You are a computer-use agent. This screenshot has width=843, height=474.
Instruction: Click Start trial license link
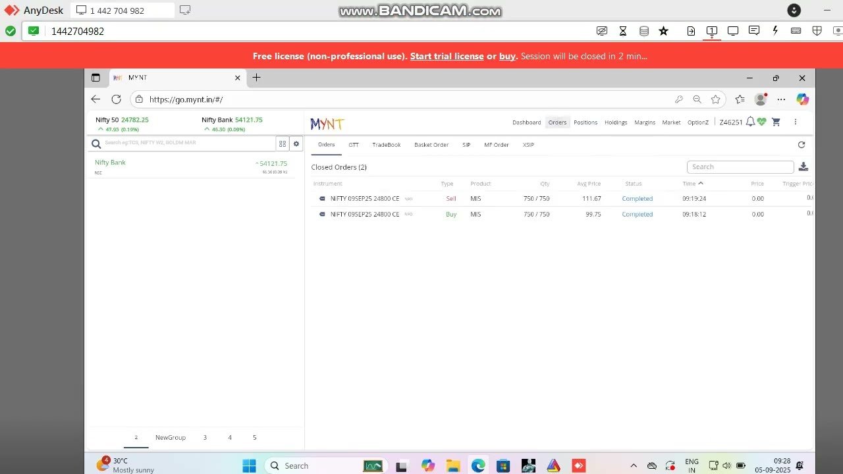pos(447,56)
